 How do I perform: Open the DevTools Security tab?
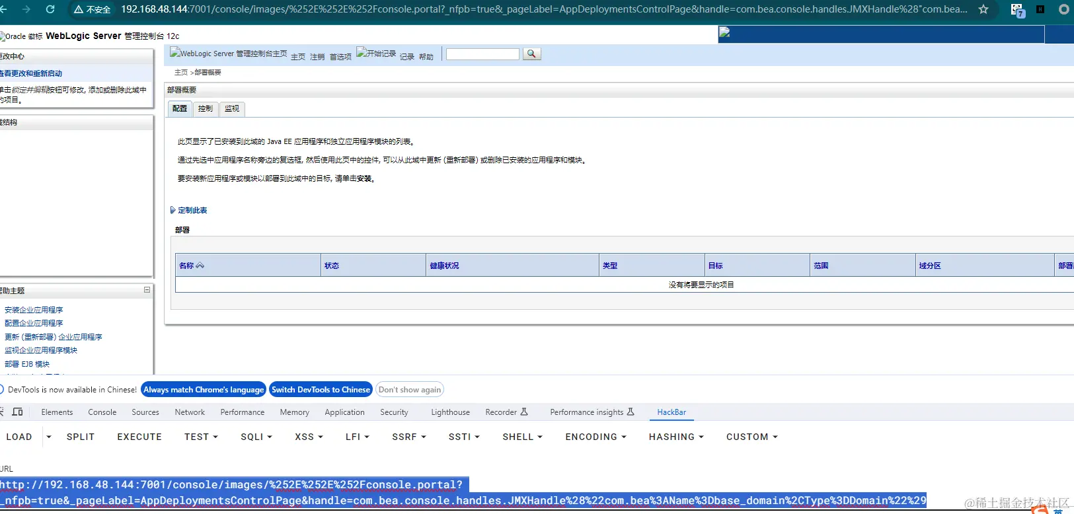[x=394, y=412]
